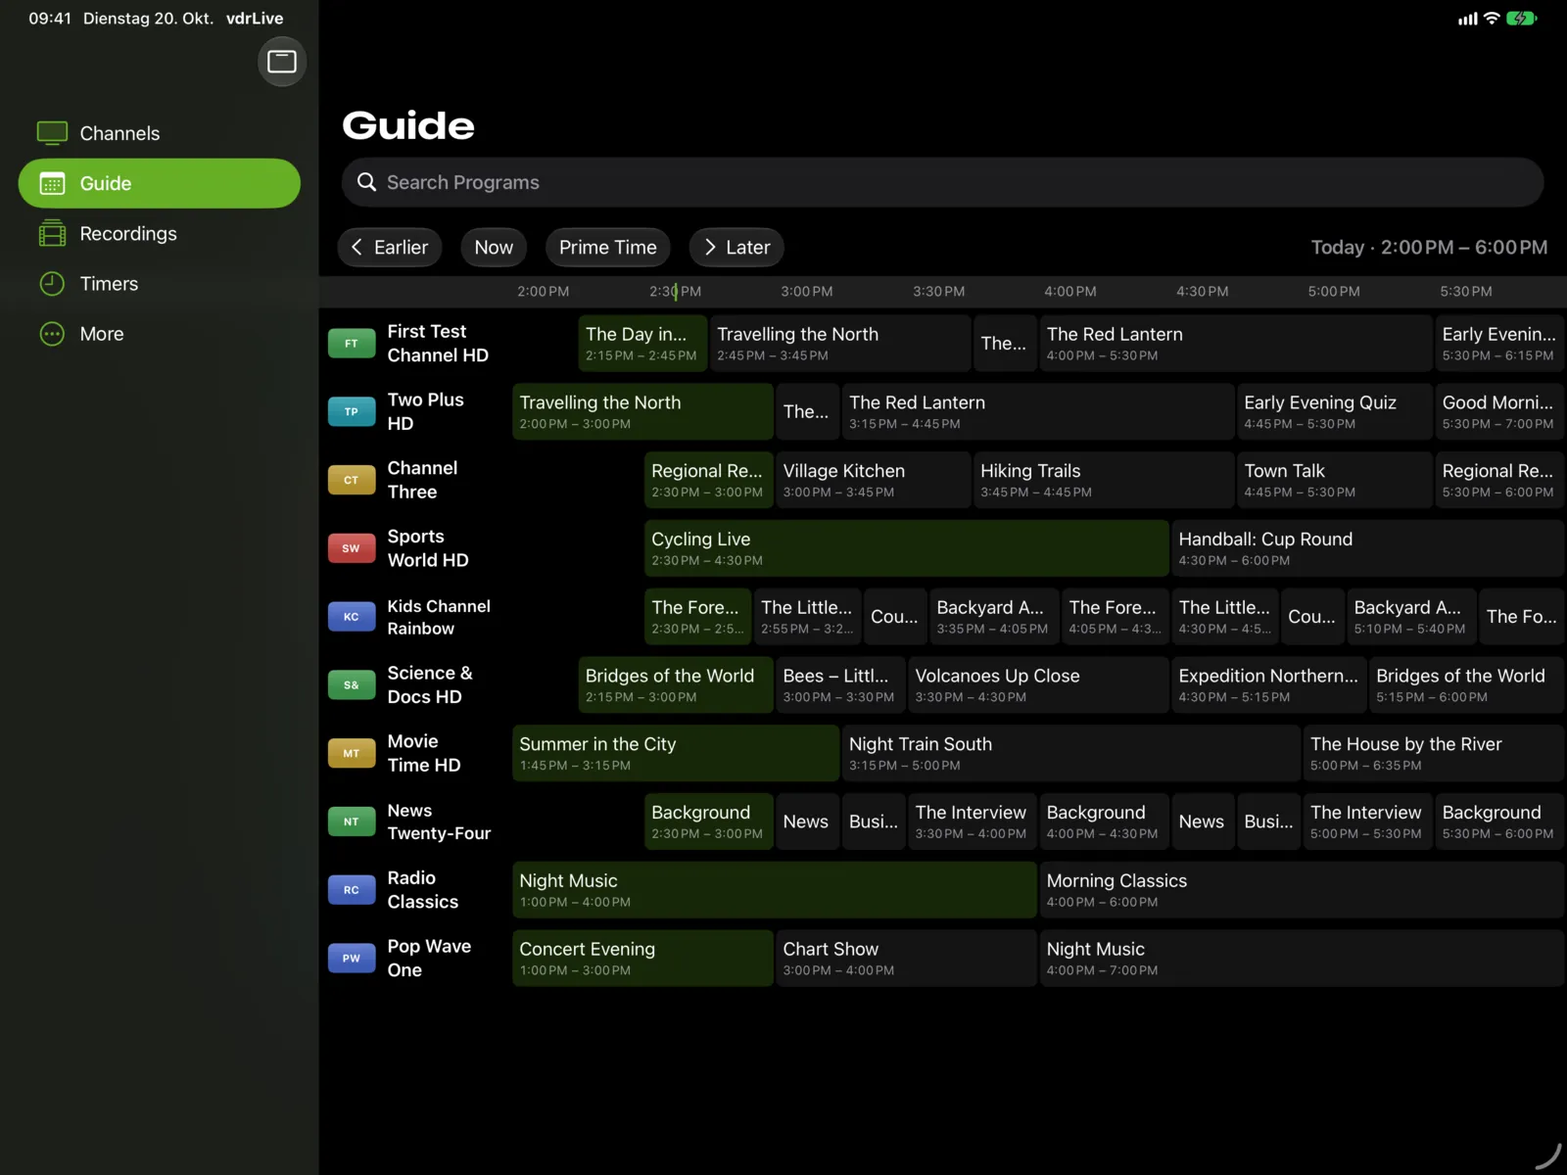Click the TP channel logo

[352, 412]
